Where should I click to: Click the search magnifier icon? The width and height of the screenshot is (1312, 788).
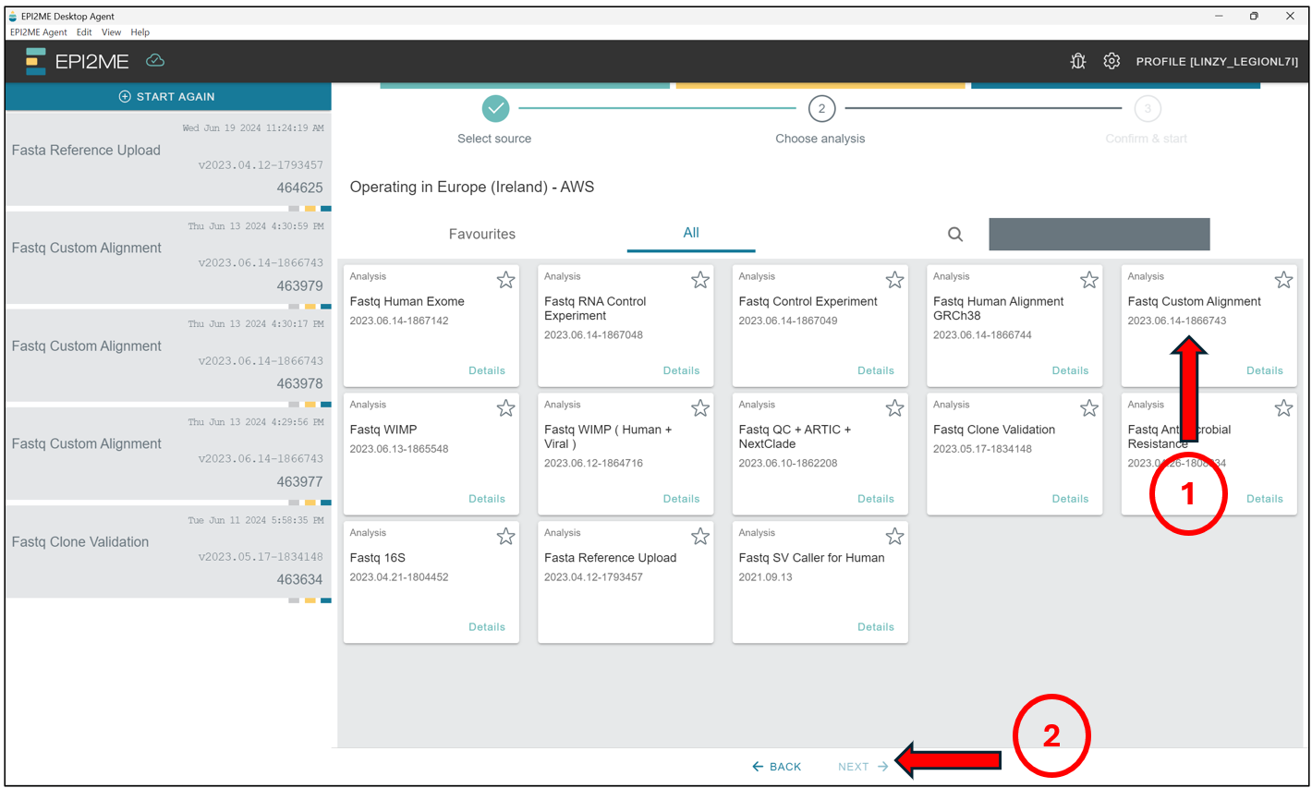point(955,235)
